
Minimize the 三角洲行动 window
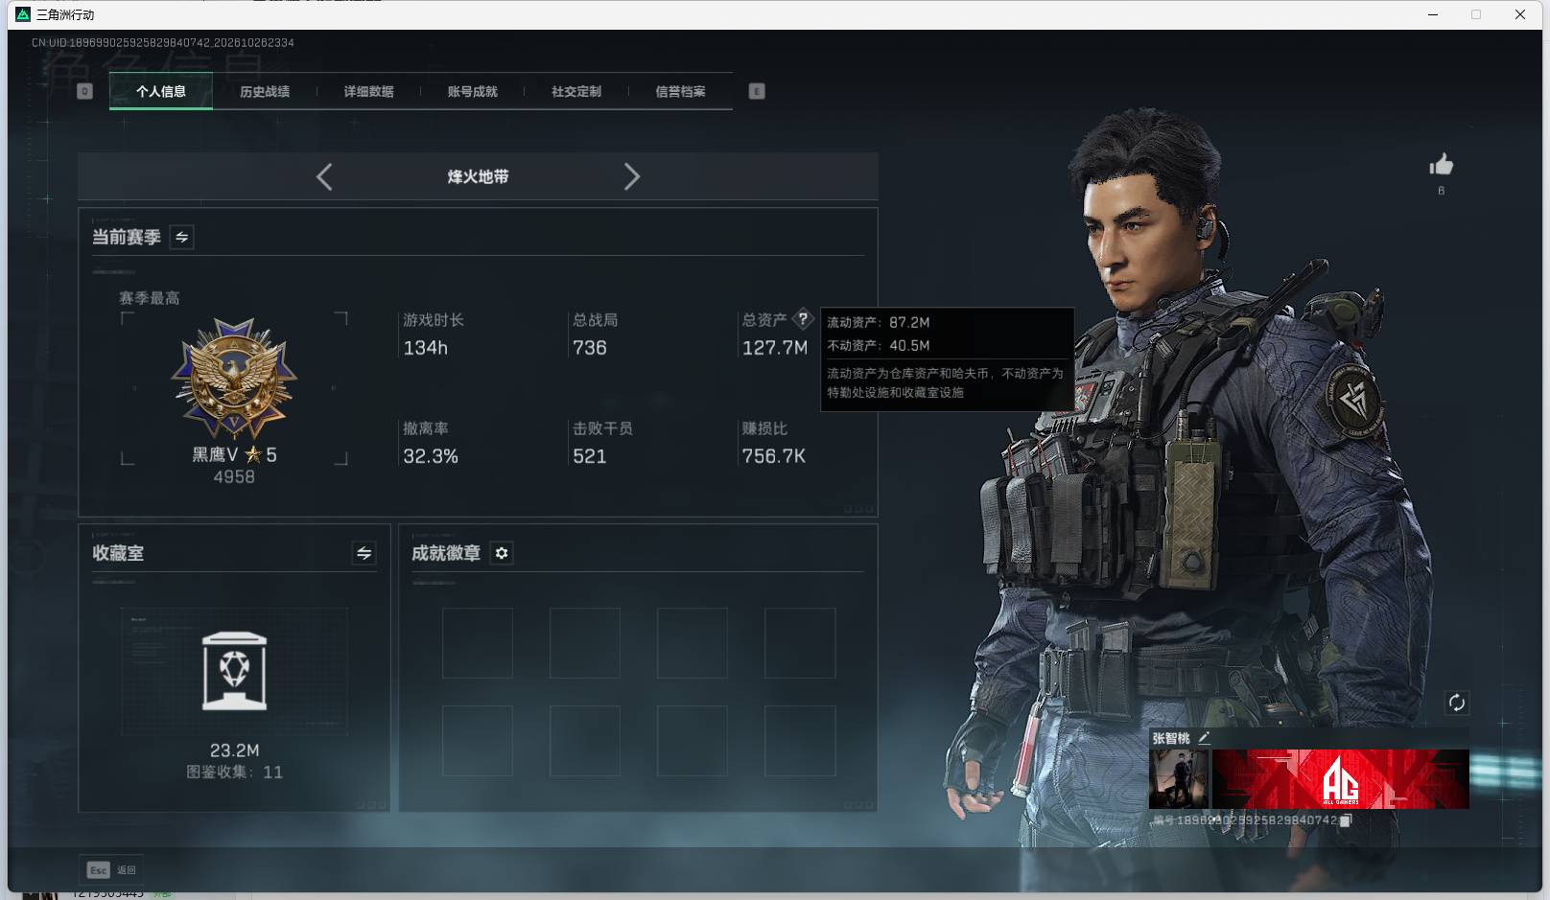pyautogui.click(x=1433, y=14)
